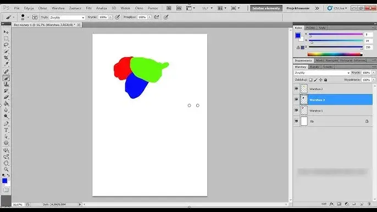Select the Dodge tool
Viewport: 377px width, 212px height.
[6, 116]
